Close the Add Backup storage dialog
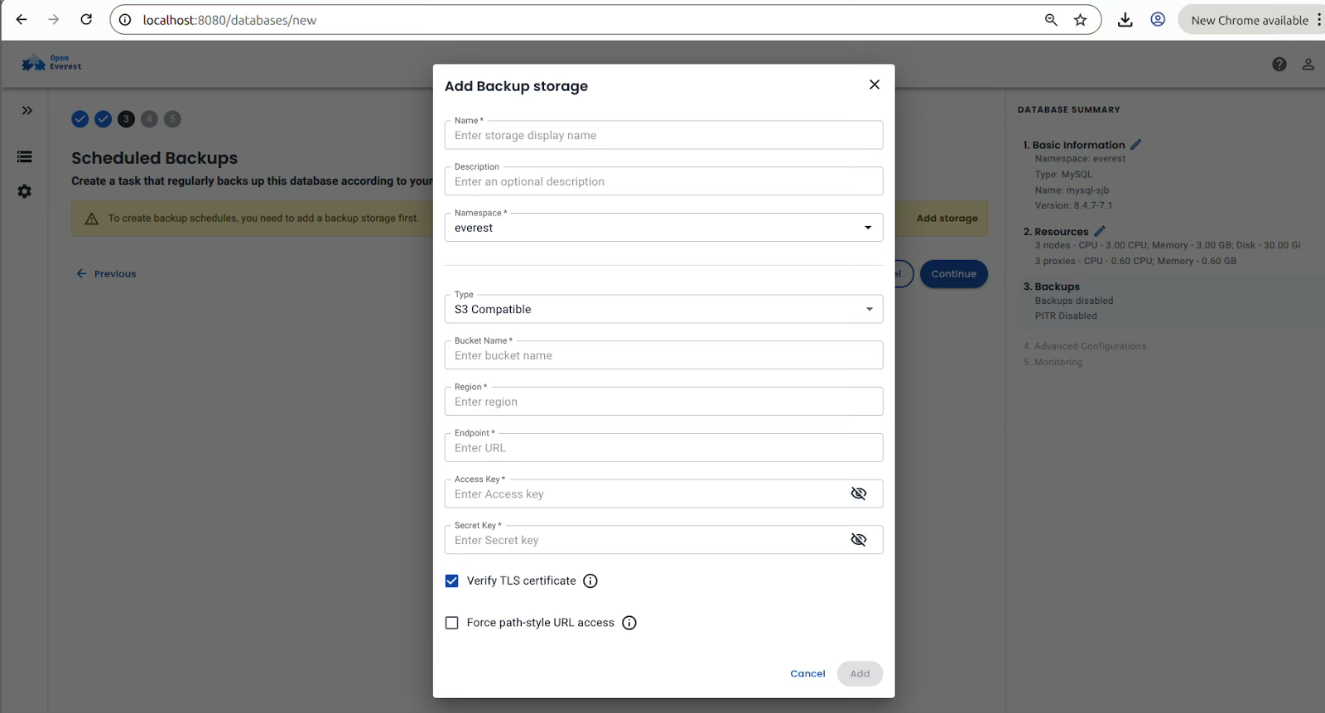 pos(874,84)
